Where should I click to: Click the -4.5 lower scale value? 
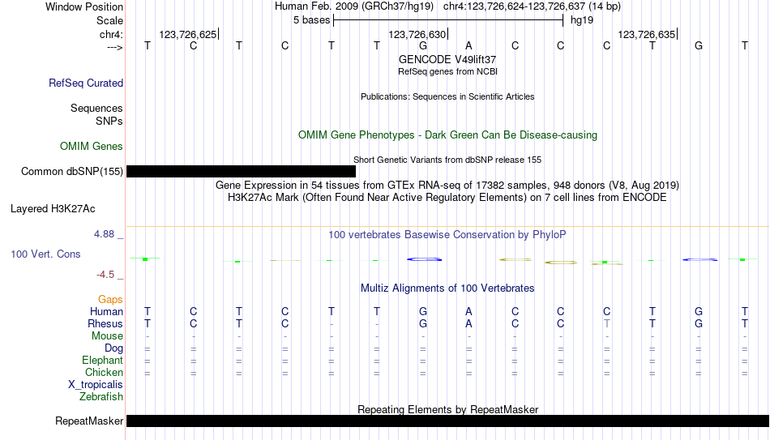105,275
